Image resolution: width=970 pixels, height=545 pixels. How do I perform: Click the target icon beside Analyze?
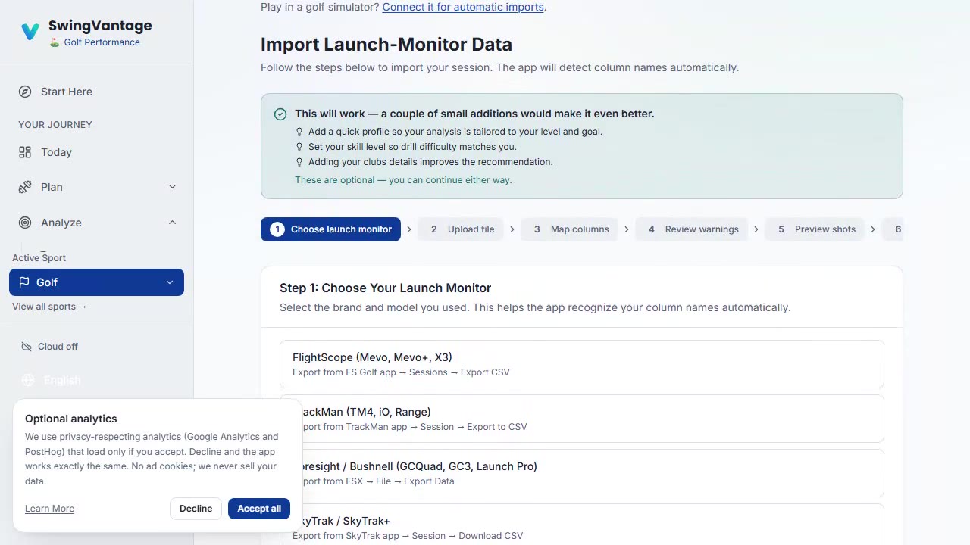[25, 223]
